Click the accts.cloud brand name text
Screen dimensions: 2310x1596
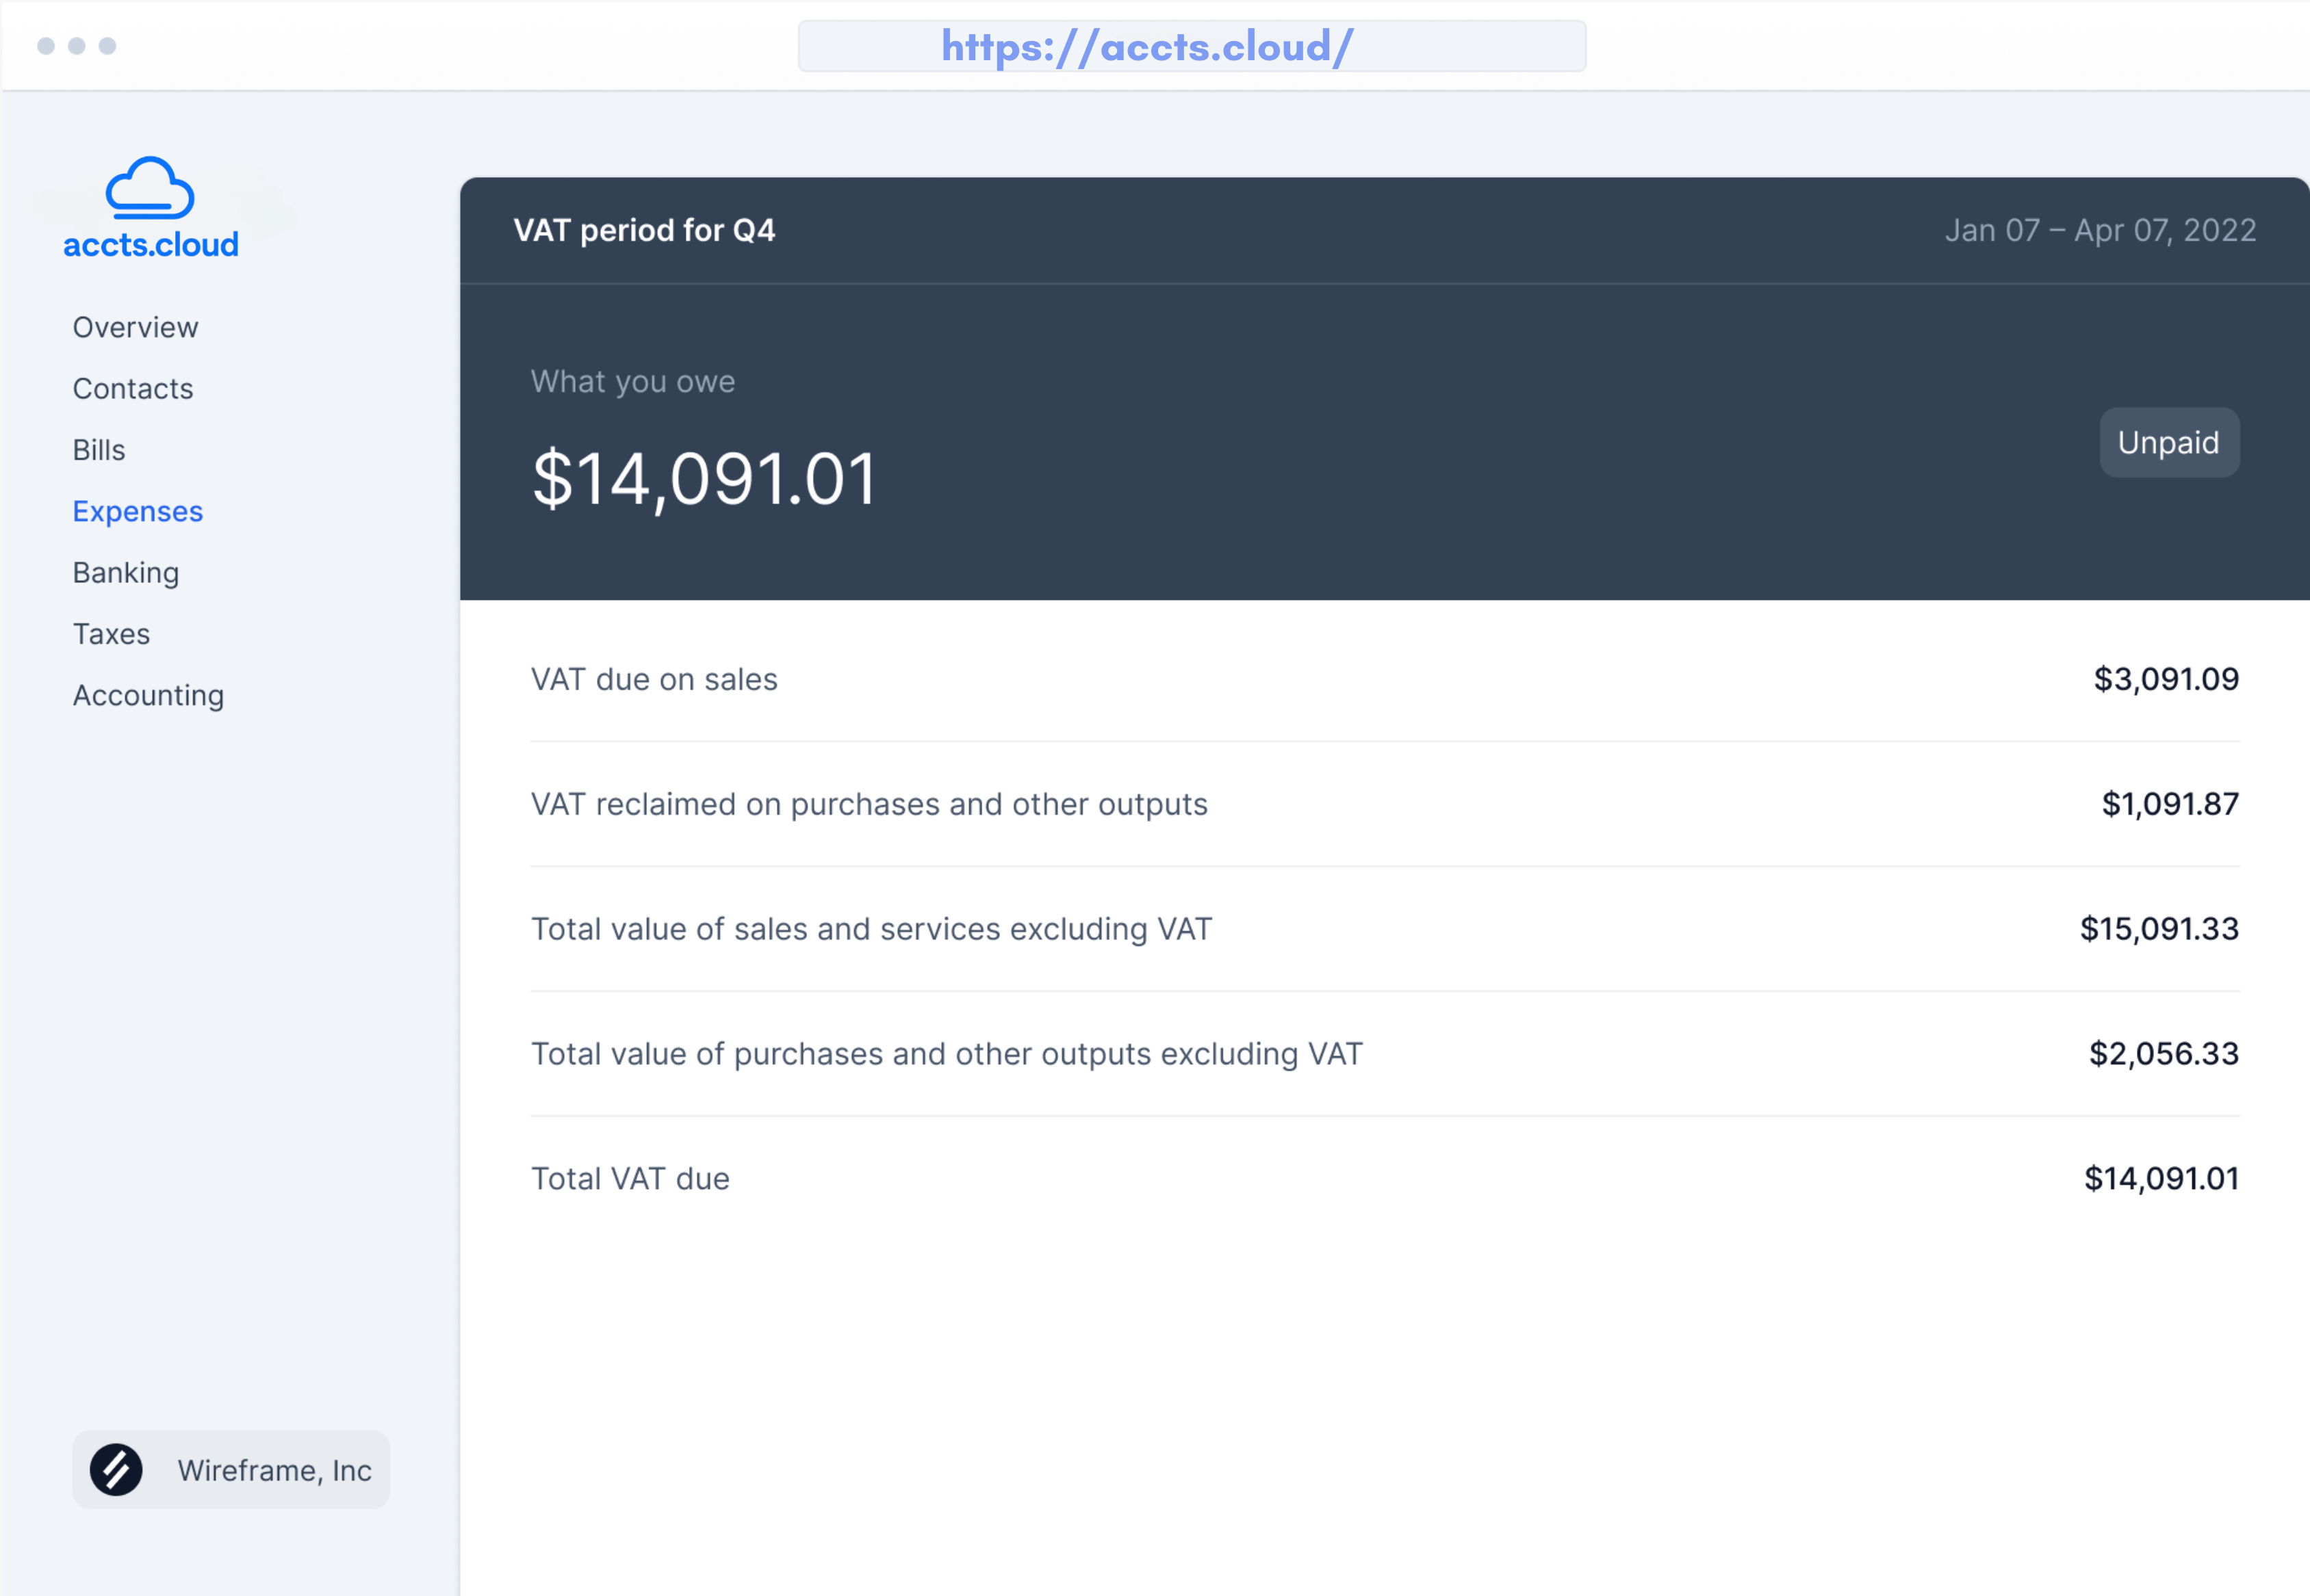(150, 245)
